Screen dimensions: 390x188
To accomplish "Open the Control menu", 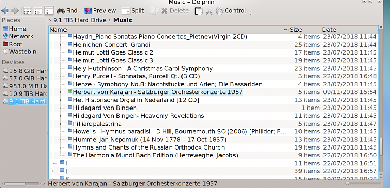I will (x=231, y=11).
